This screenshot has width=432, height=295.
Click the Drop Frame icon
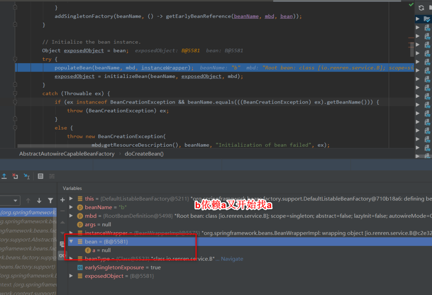click(x=15, y=176)
